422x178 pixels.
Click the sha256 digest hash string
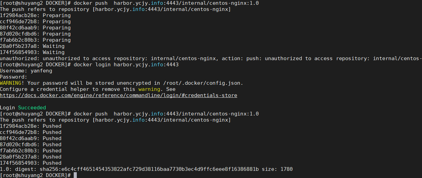149,169
